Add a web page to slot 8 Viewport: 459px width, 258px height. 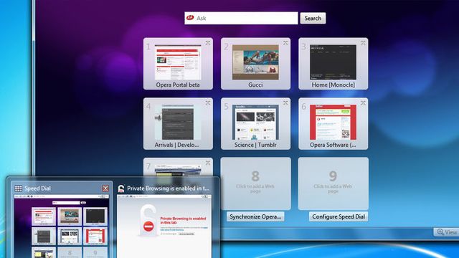(x=255, y=183)
